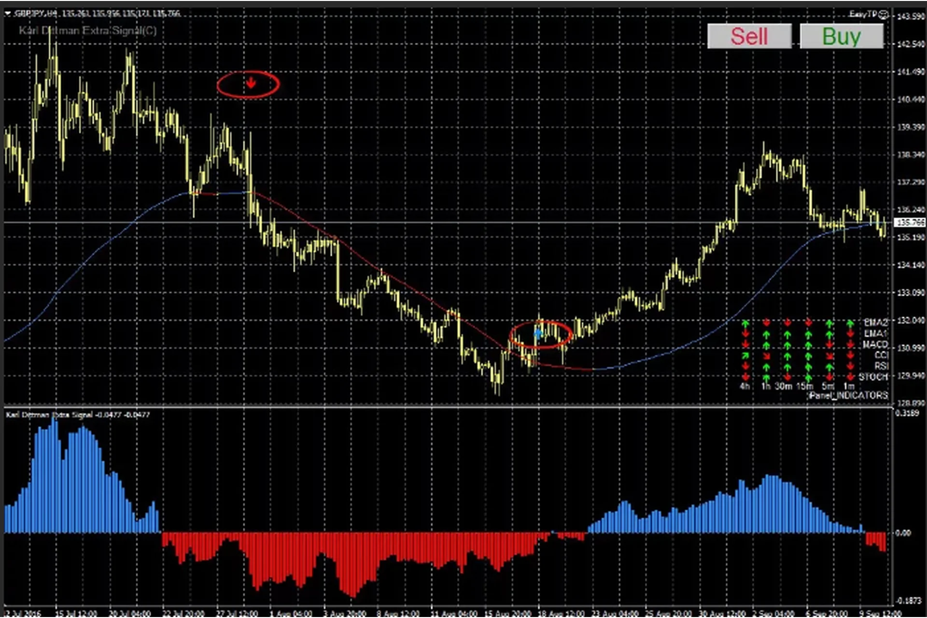Click the 1h CCI red diagonal arrow

click(766, 356)
